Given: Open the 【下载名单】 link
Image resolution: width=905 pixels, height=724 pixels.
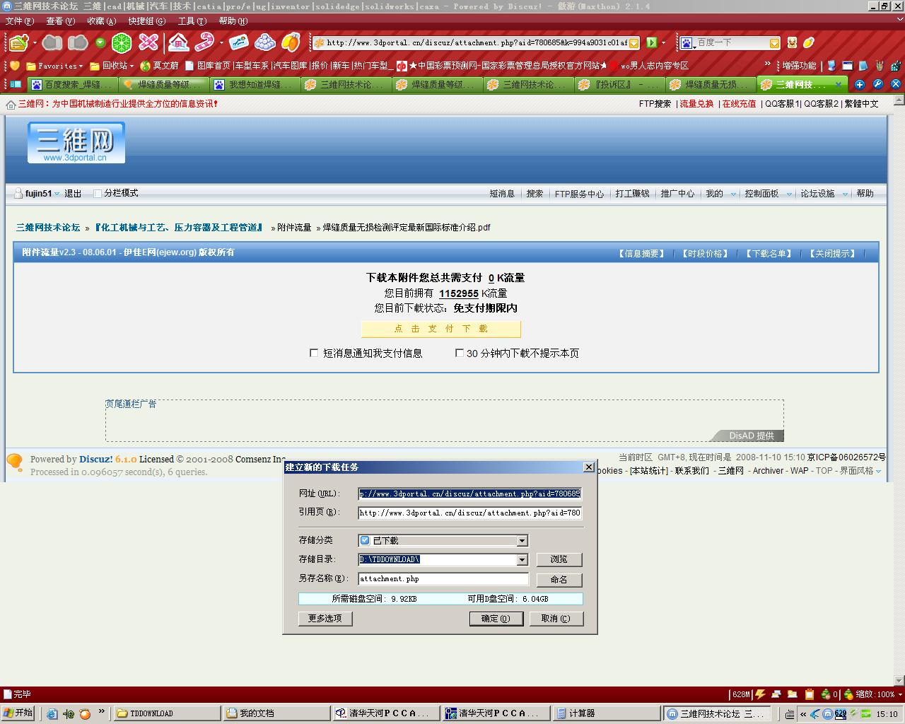Looking at the screenshot, I should coord(769,253).
